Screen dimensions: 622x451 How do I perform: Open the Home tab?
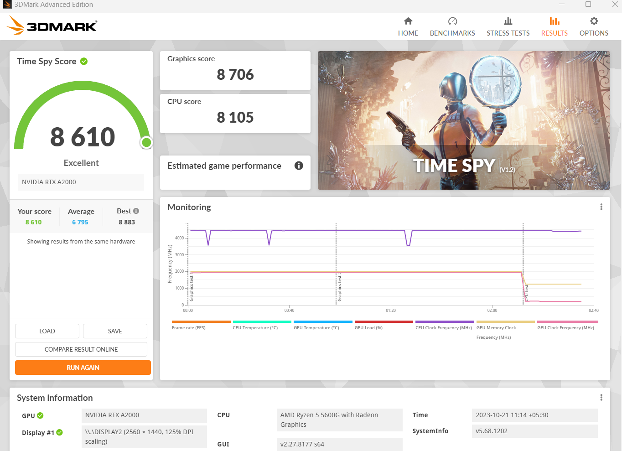point(408,27)
